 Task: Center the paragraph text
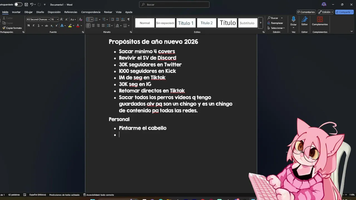tap(93, 26)
